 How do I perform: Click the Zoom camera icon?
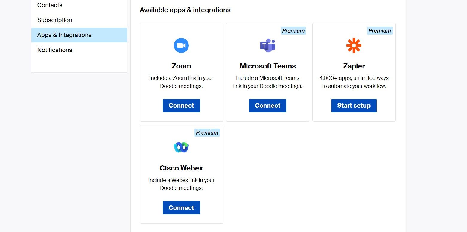pos(181,45)
